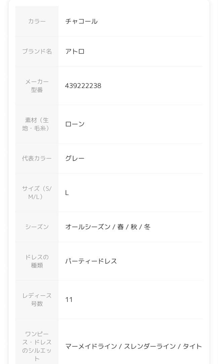This screenshot has width=218, height=364.
Task: Select the チャコール color value
Action: 81,21
